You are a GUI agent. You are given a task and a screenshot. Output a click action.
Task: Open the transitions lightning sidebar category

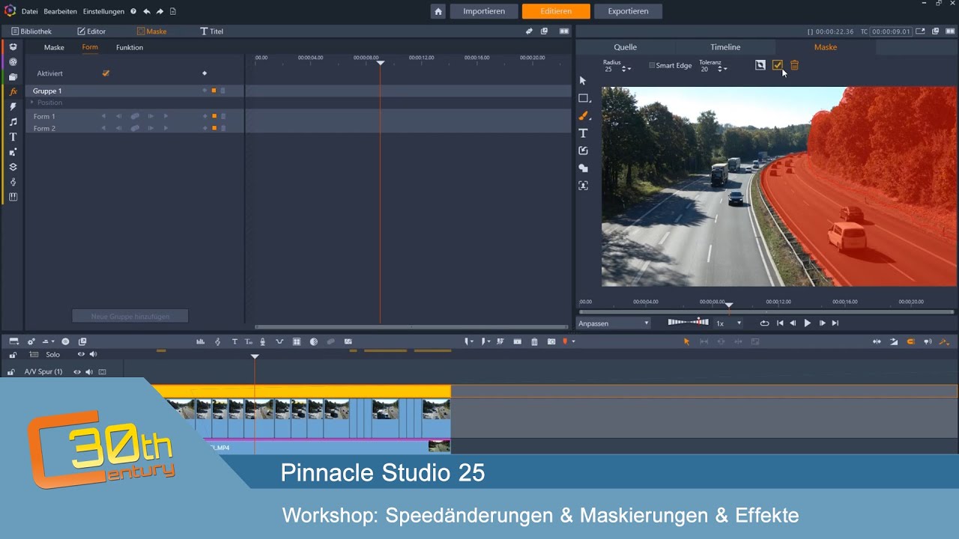click(13, 107)
